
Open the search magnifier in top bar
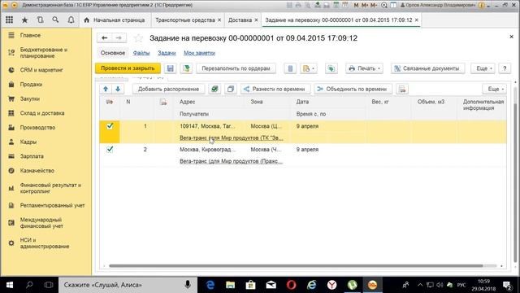pyautogui.click(x=55, y=20)
